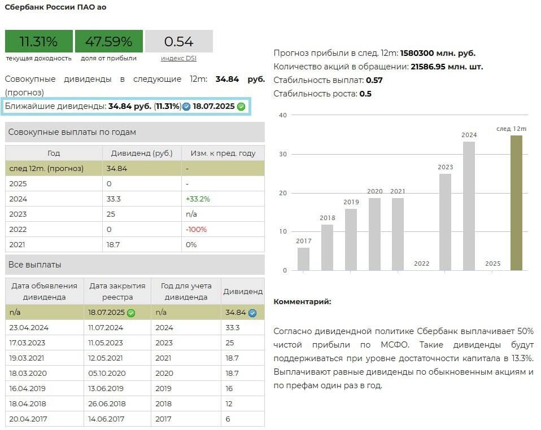The image size is (541, 430).
Task: Click the green 47.59% доля от прибыли tile
Action: click(108, 41)
